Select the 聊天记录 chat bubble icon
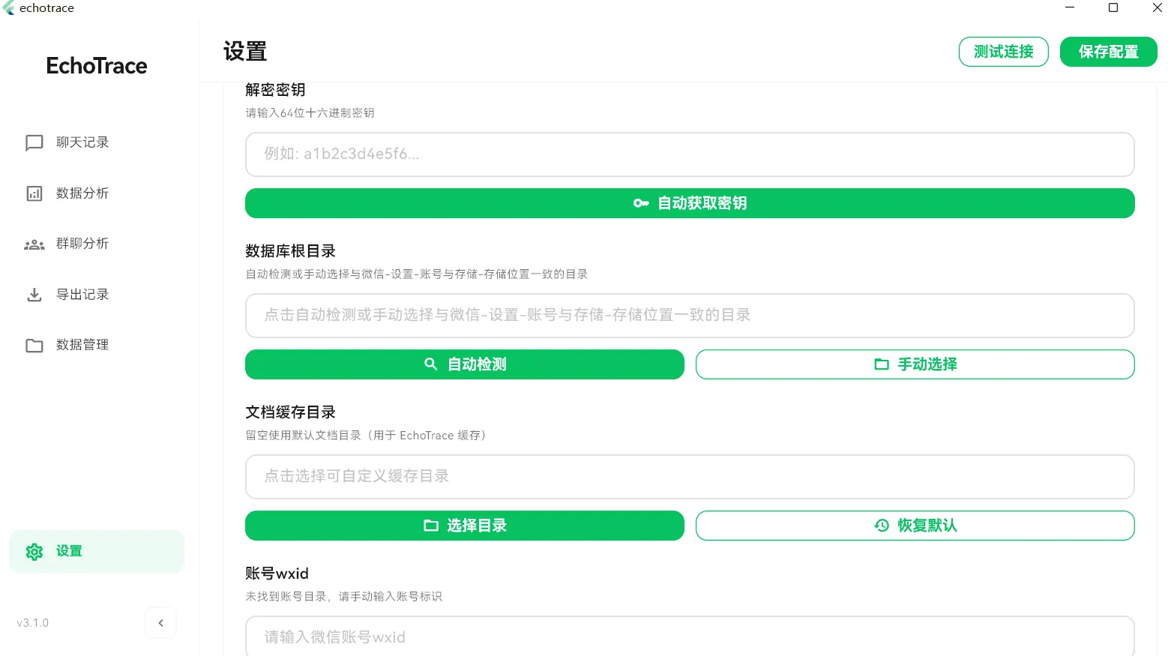 (34, 142)
